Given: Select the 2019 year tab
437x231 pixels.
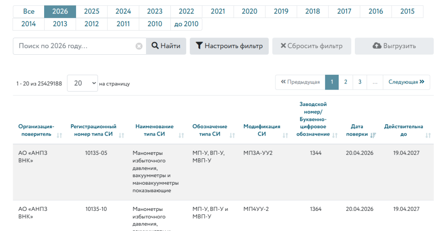Looking at the screenshot, I should (x=281, y=12).
